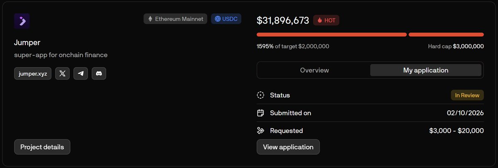Click the $31,896,673 raised amount
This screenshot has width=498, height=168.
tap(283, 20)
